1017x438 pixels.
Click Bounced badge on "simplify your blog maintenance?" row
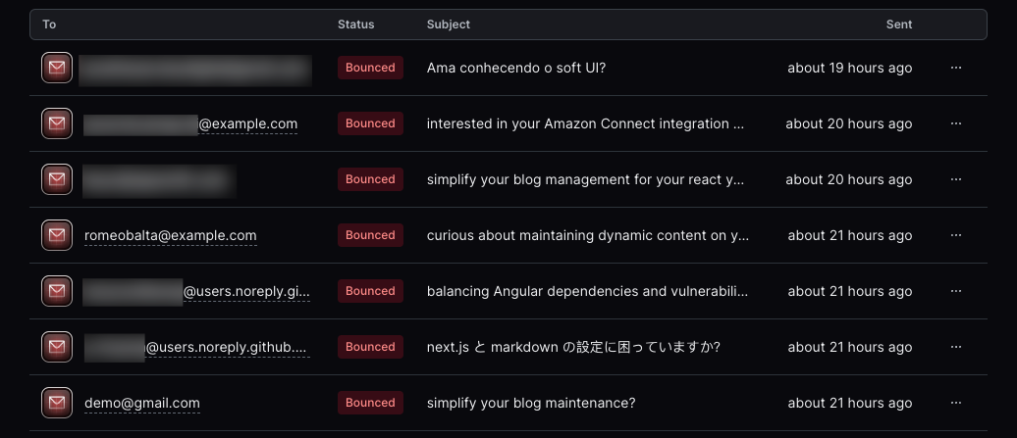[370, 403]
